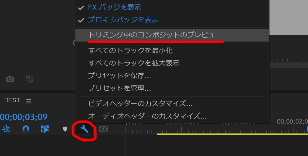Viewport: 308px width, 156px height.
Task: Click the crossed-out proxy toggle icon
Action: tap(30, 79)
